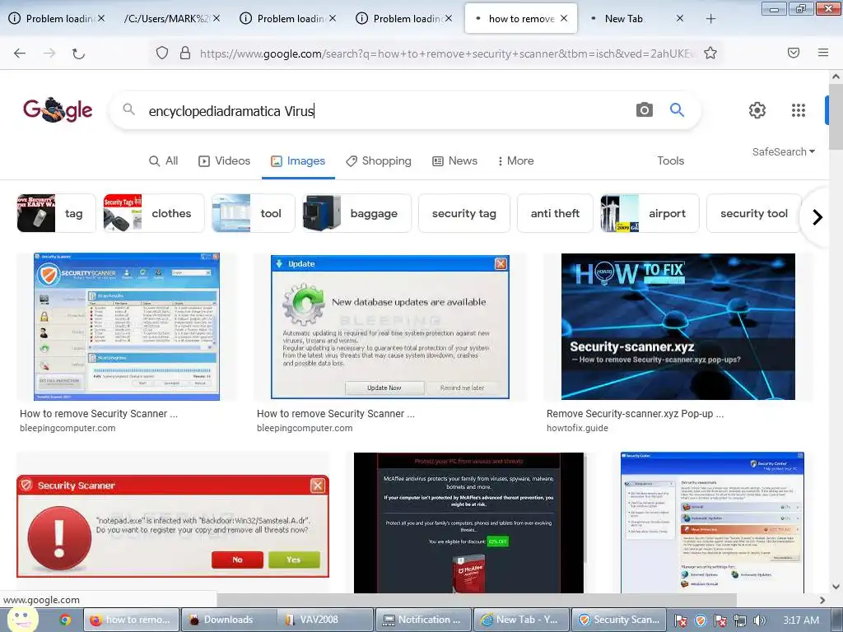The width and height of the screenshot is (843, 632).
Task: Click network icon in system tray
Action: coord(740,620)
